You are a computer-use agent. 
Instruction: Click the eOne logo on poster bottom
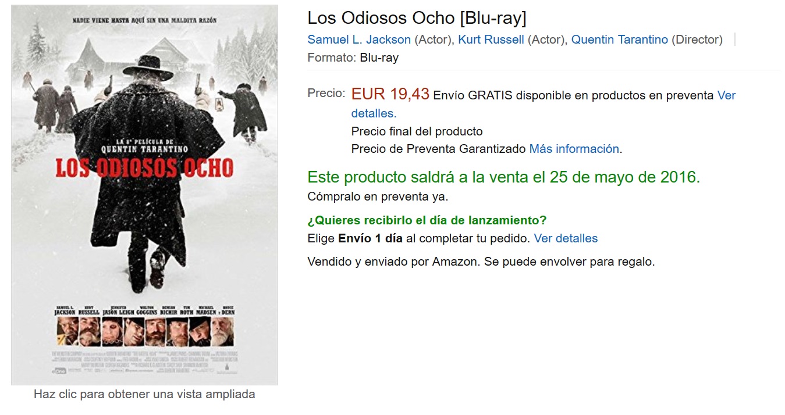point(60,371)
